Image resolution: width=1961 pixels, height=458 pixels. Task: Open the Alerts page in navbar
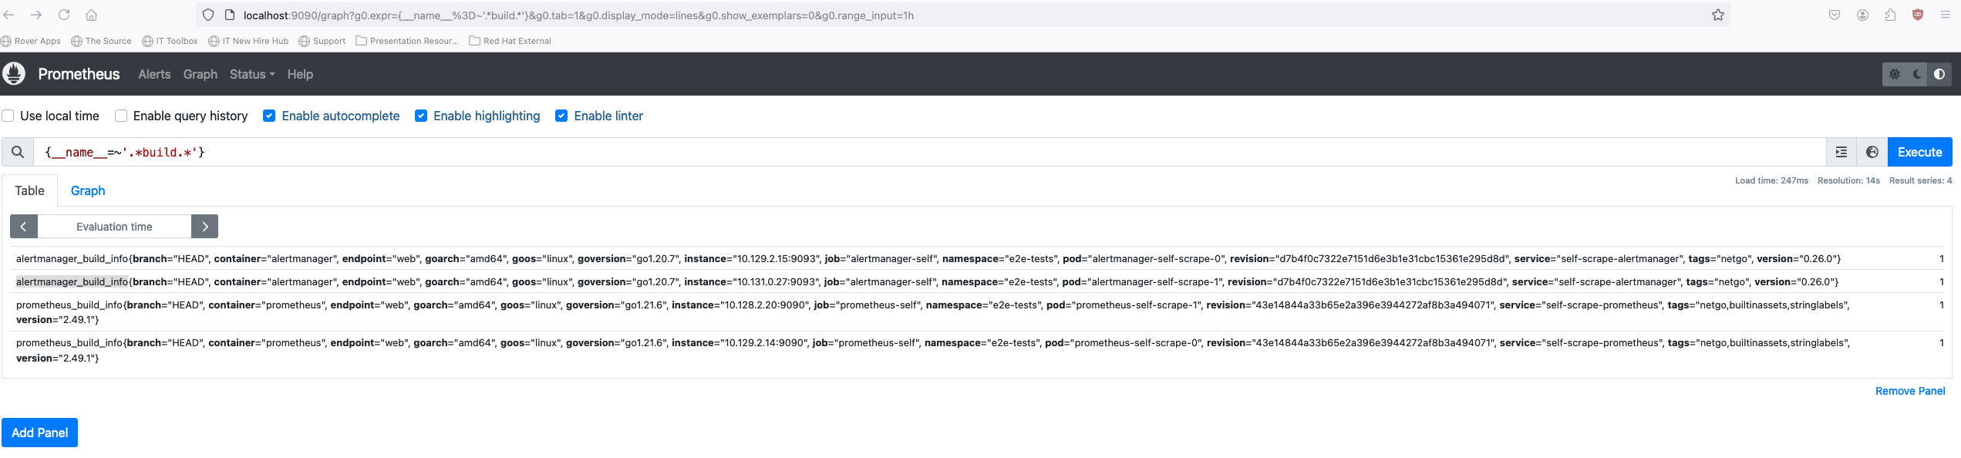tap(154, 74)
